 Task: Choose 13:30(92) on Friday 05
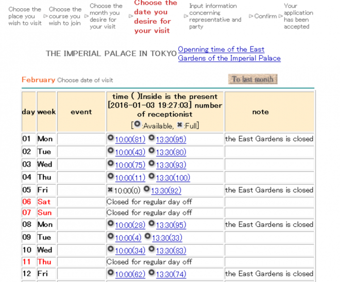[166, 190]
